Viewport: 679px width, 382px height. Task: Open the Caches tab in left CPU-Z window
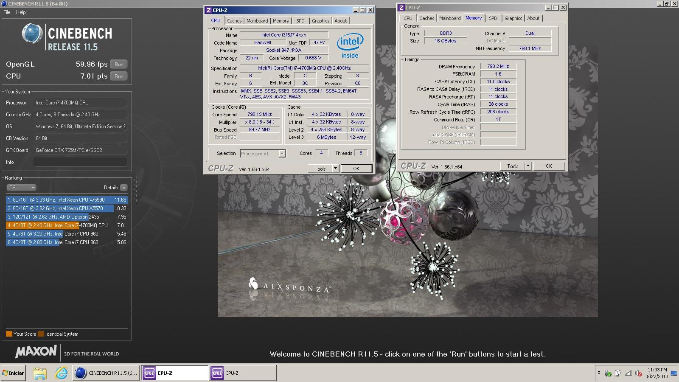[234, 21]
